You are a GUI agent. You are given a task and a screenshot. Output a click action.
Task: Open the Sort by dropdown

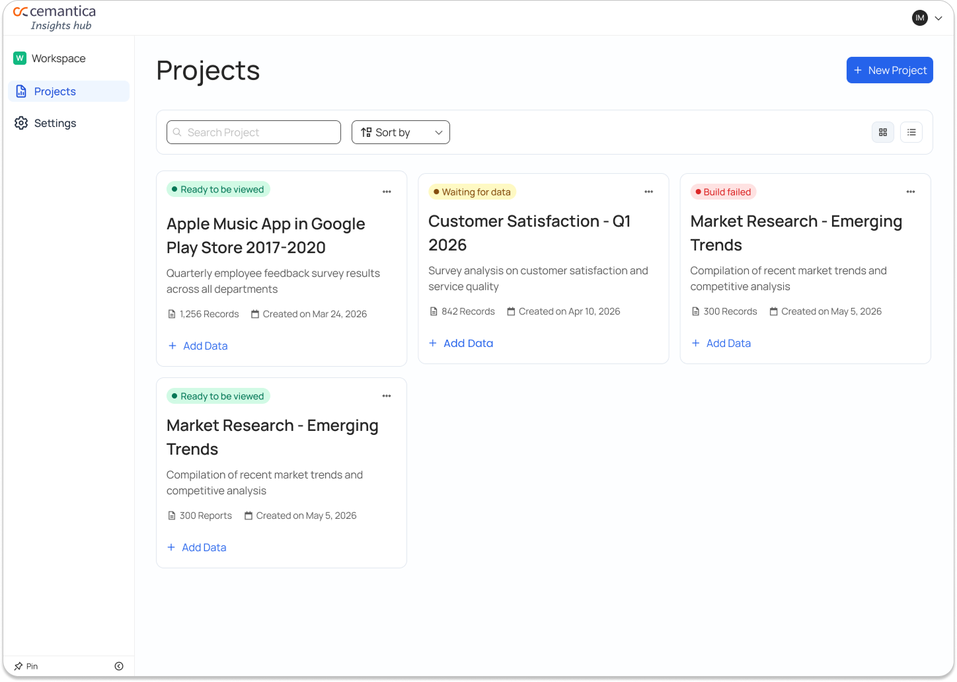pos(401,132)
